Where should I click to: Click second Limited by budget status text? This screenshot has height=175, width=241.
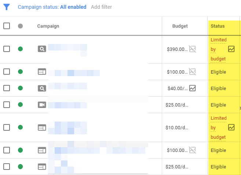[x=219, y=127]
